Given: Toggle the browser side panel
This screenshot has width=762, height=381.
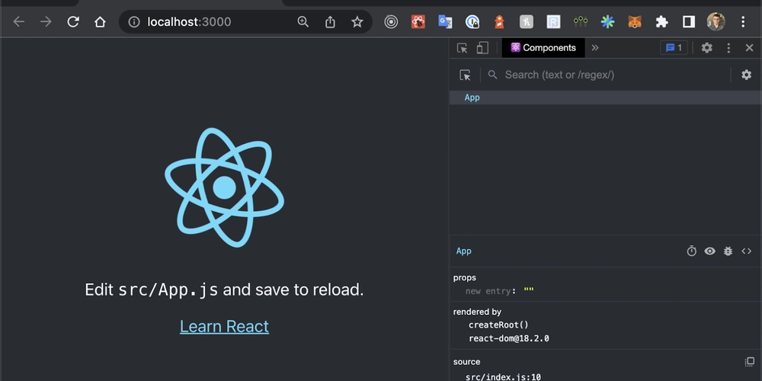Looking at the screenshot, I should pyautogui.click(x=689, y=22).
